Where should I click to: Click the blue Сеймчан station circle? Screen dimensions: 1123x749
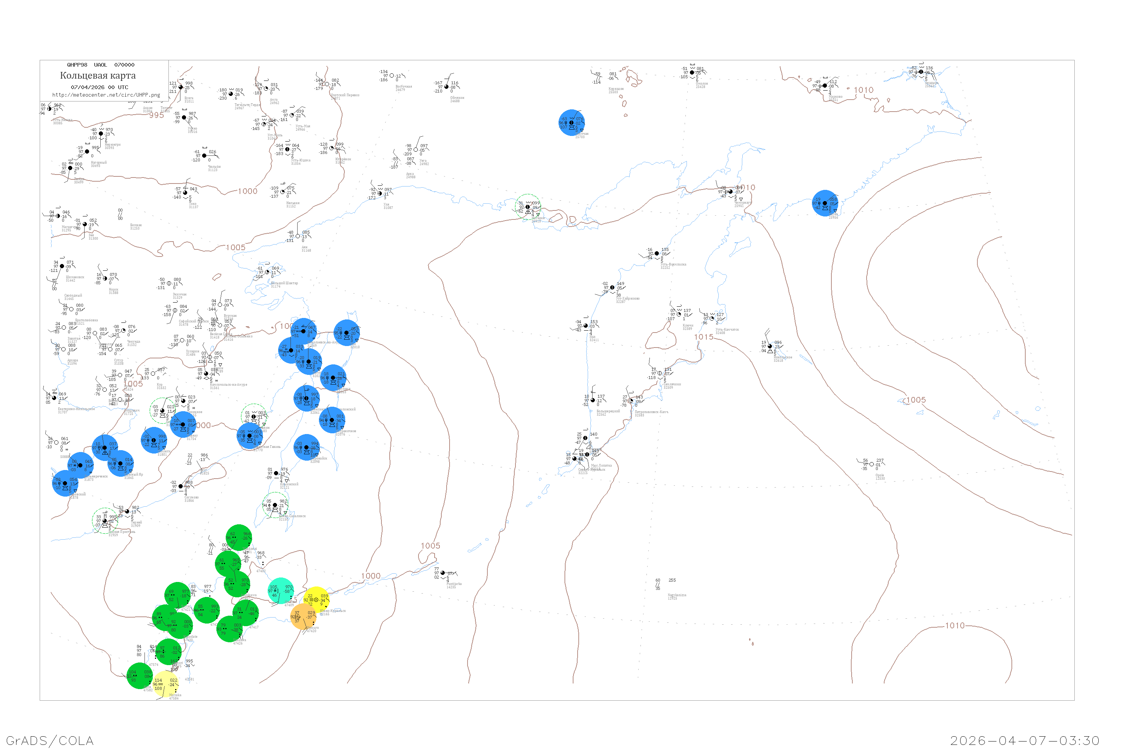pos(572,123)
